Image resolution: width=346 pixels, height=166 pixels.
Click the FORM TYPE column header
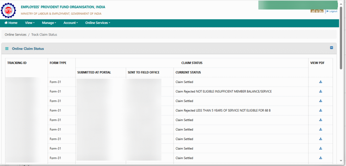(x=58, y=63)
